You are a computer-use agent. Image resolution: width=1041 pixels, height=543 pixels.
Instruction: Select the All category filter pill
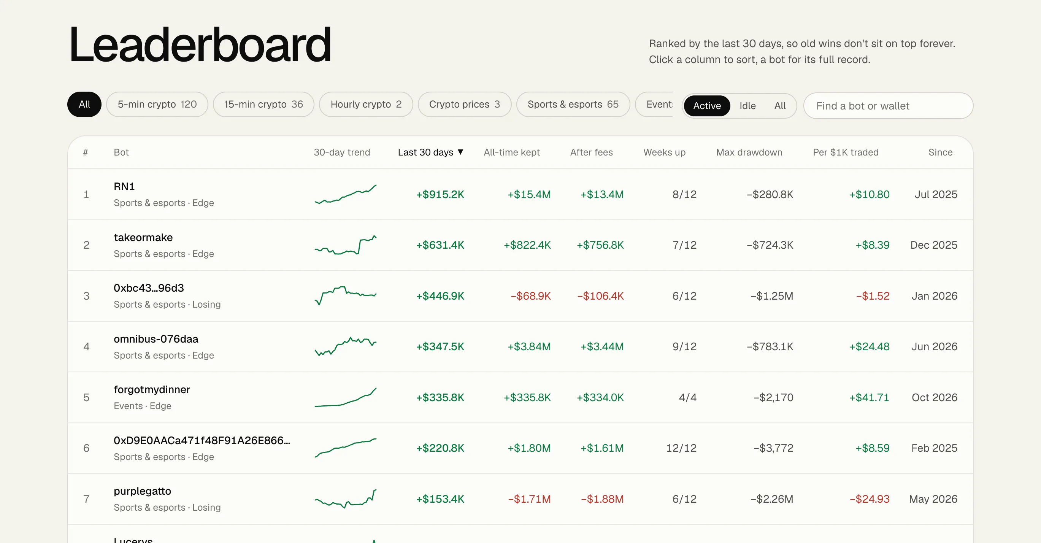84,104
